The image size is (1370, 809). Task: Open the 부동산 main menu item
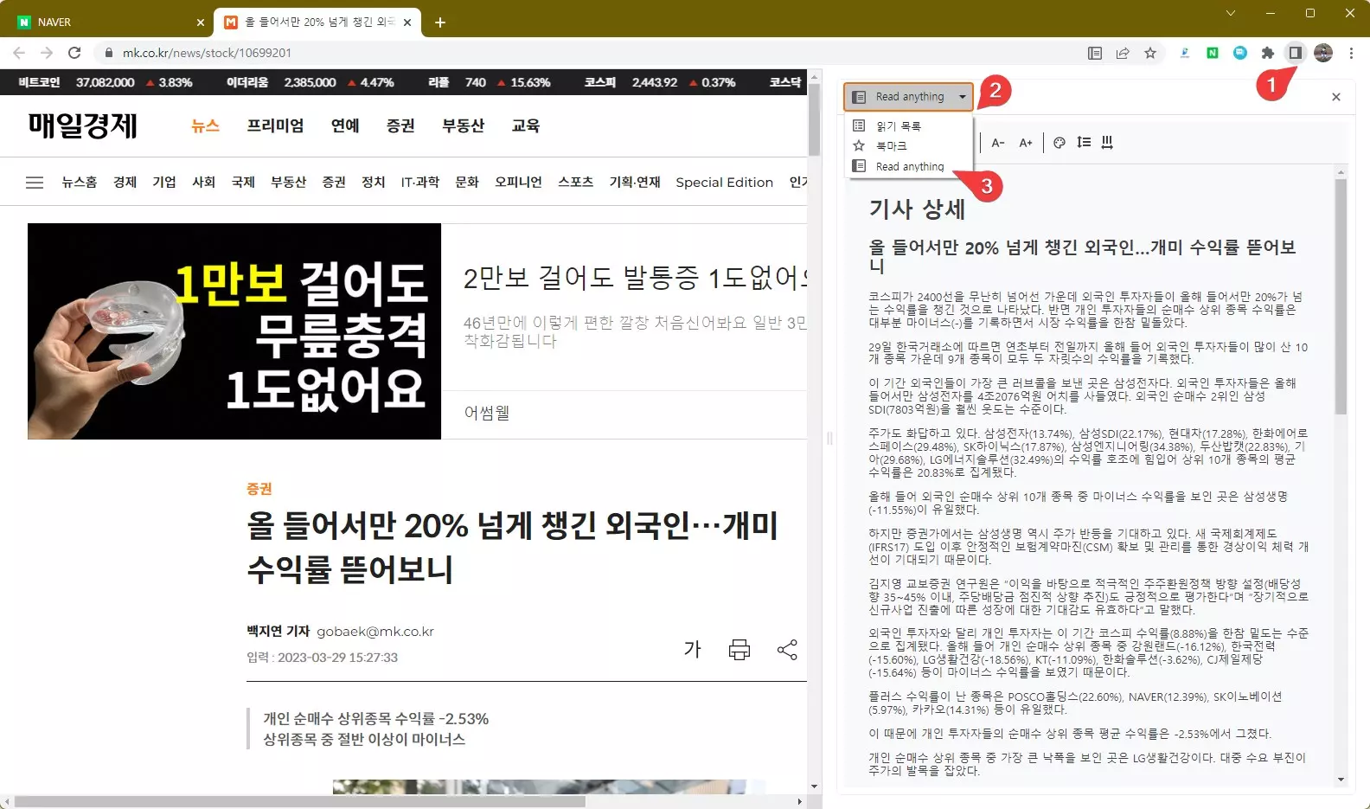tap(463, 126)
